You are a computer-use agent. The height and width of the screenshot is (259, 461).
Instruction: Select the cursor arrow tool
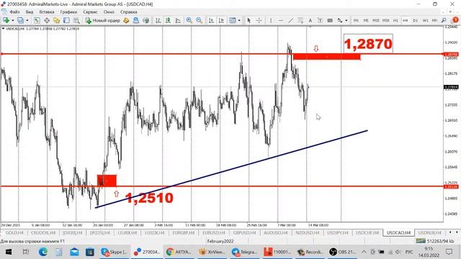(249, 20)
